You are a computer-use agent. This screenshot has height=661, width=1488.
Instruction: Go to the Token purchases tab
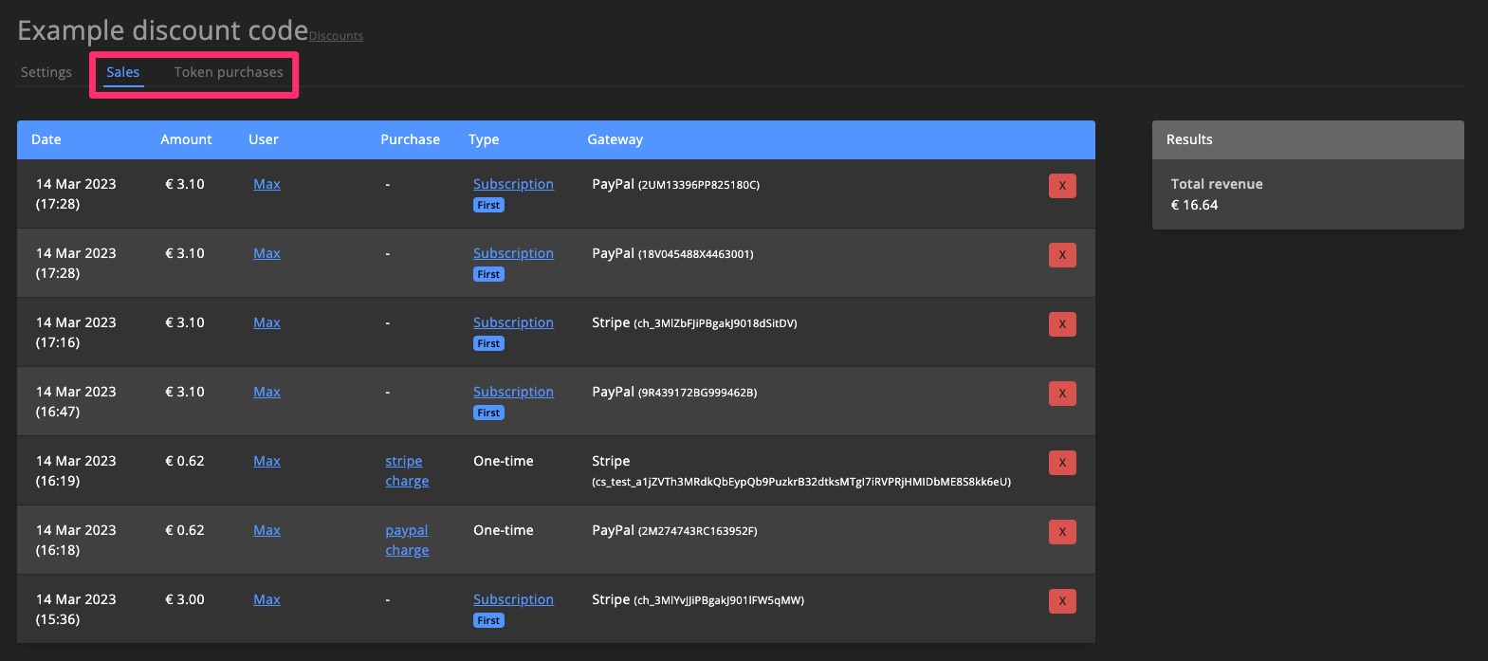tap(229, 72)
